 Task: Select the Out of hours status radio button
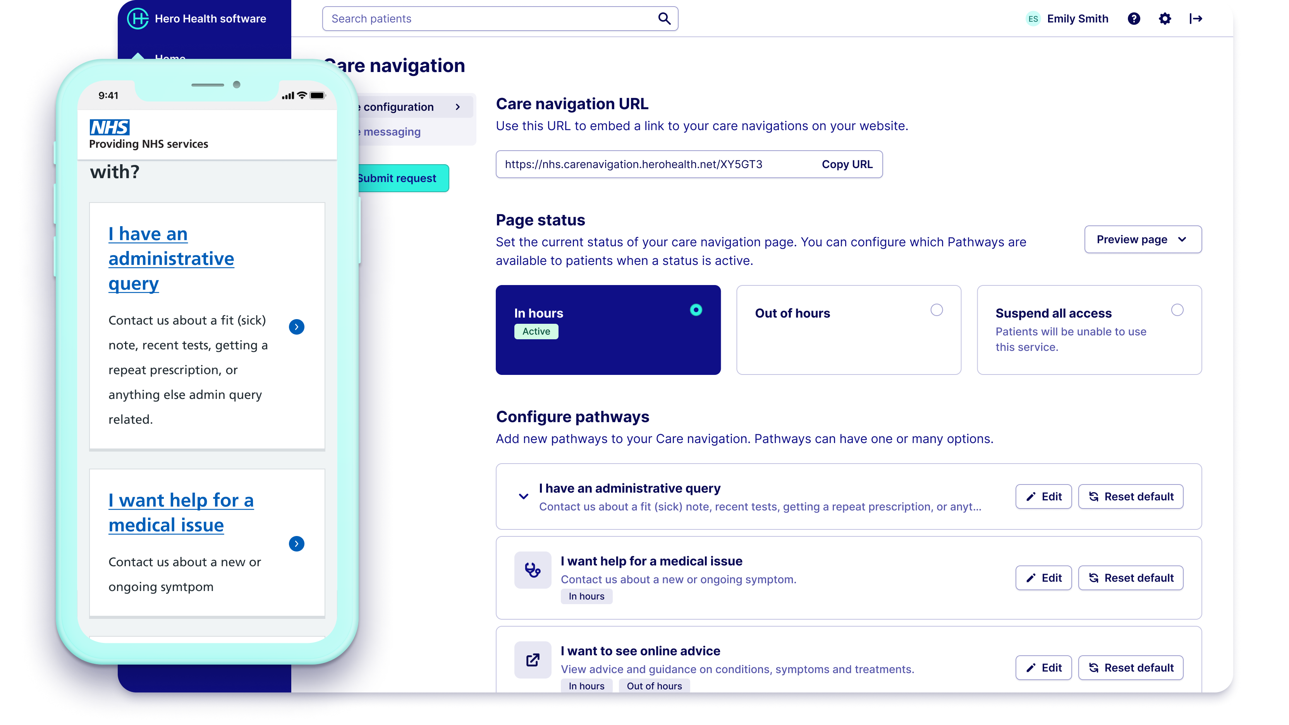click(x=937, y=310)
